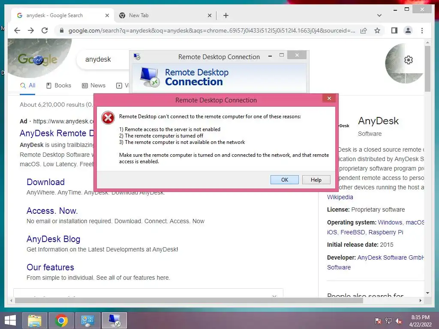The image size is (439, 329).
Task: Close the New Tab tab
Action: coord(209,15)
